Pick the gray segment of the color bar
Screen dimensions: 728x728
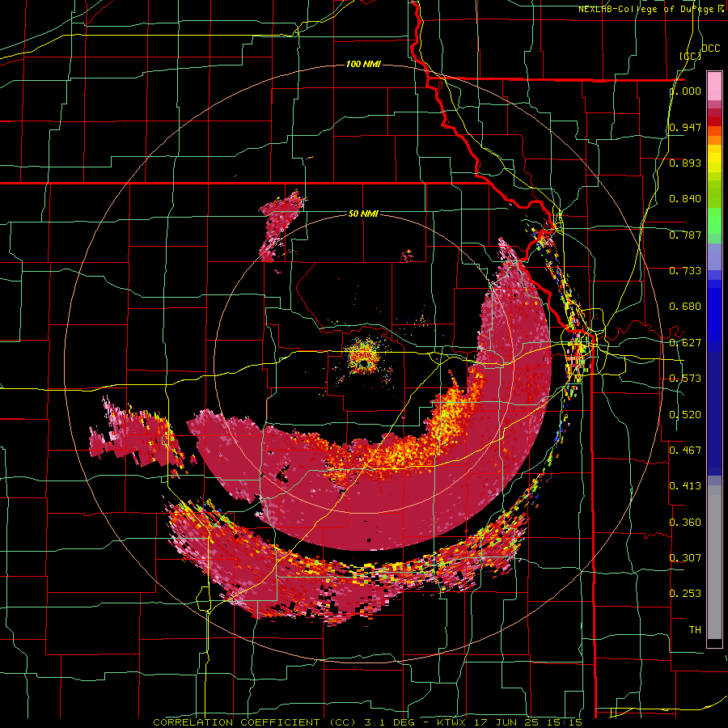714,562
